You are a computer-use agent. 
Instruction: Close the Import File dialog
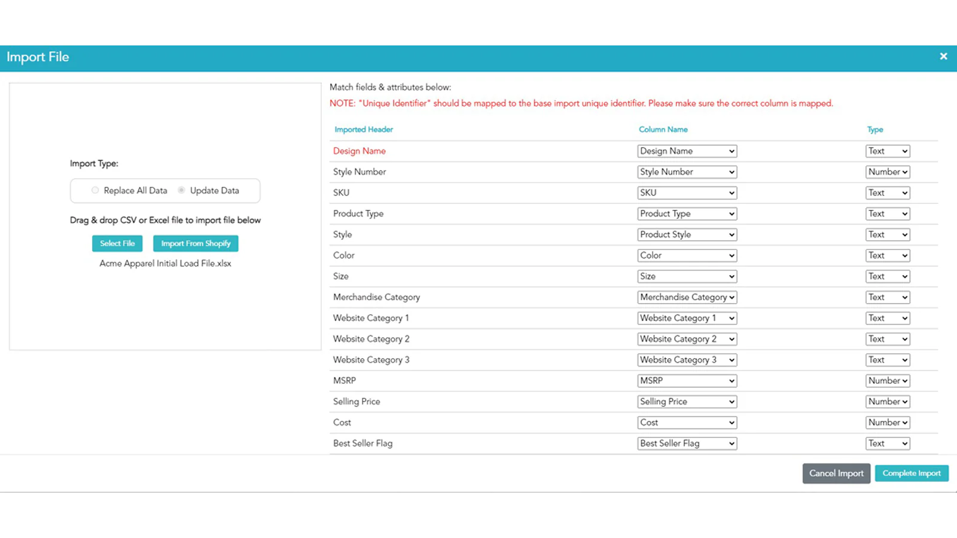tap(943, 56)
